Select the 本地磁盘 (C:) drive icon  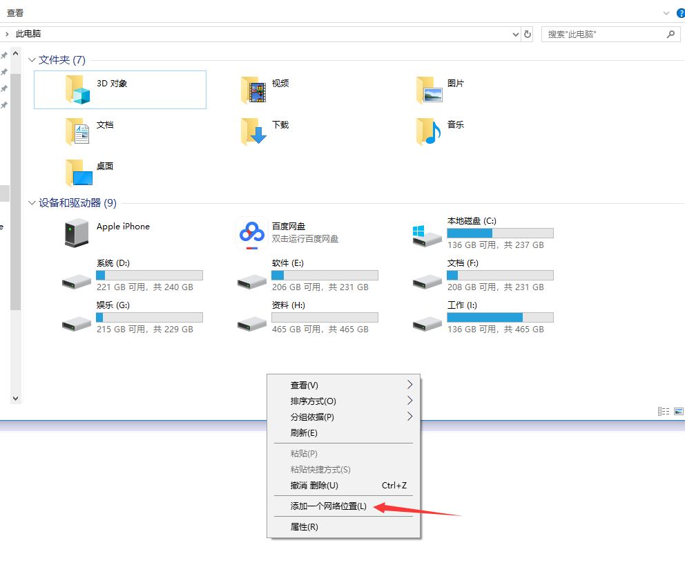(427, 236)
